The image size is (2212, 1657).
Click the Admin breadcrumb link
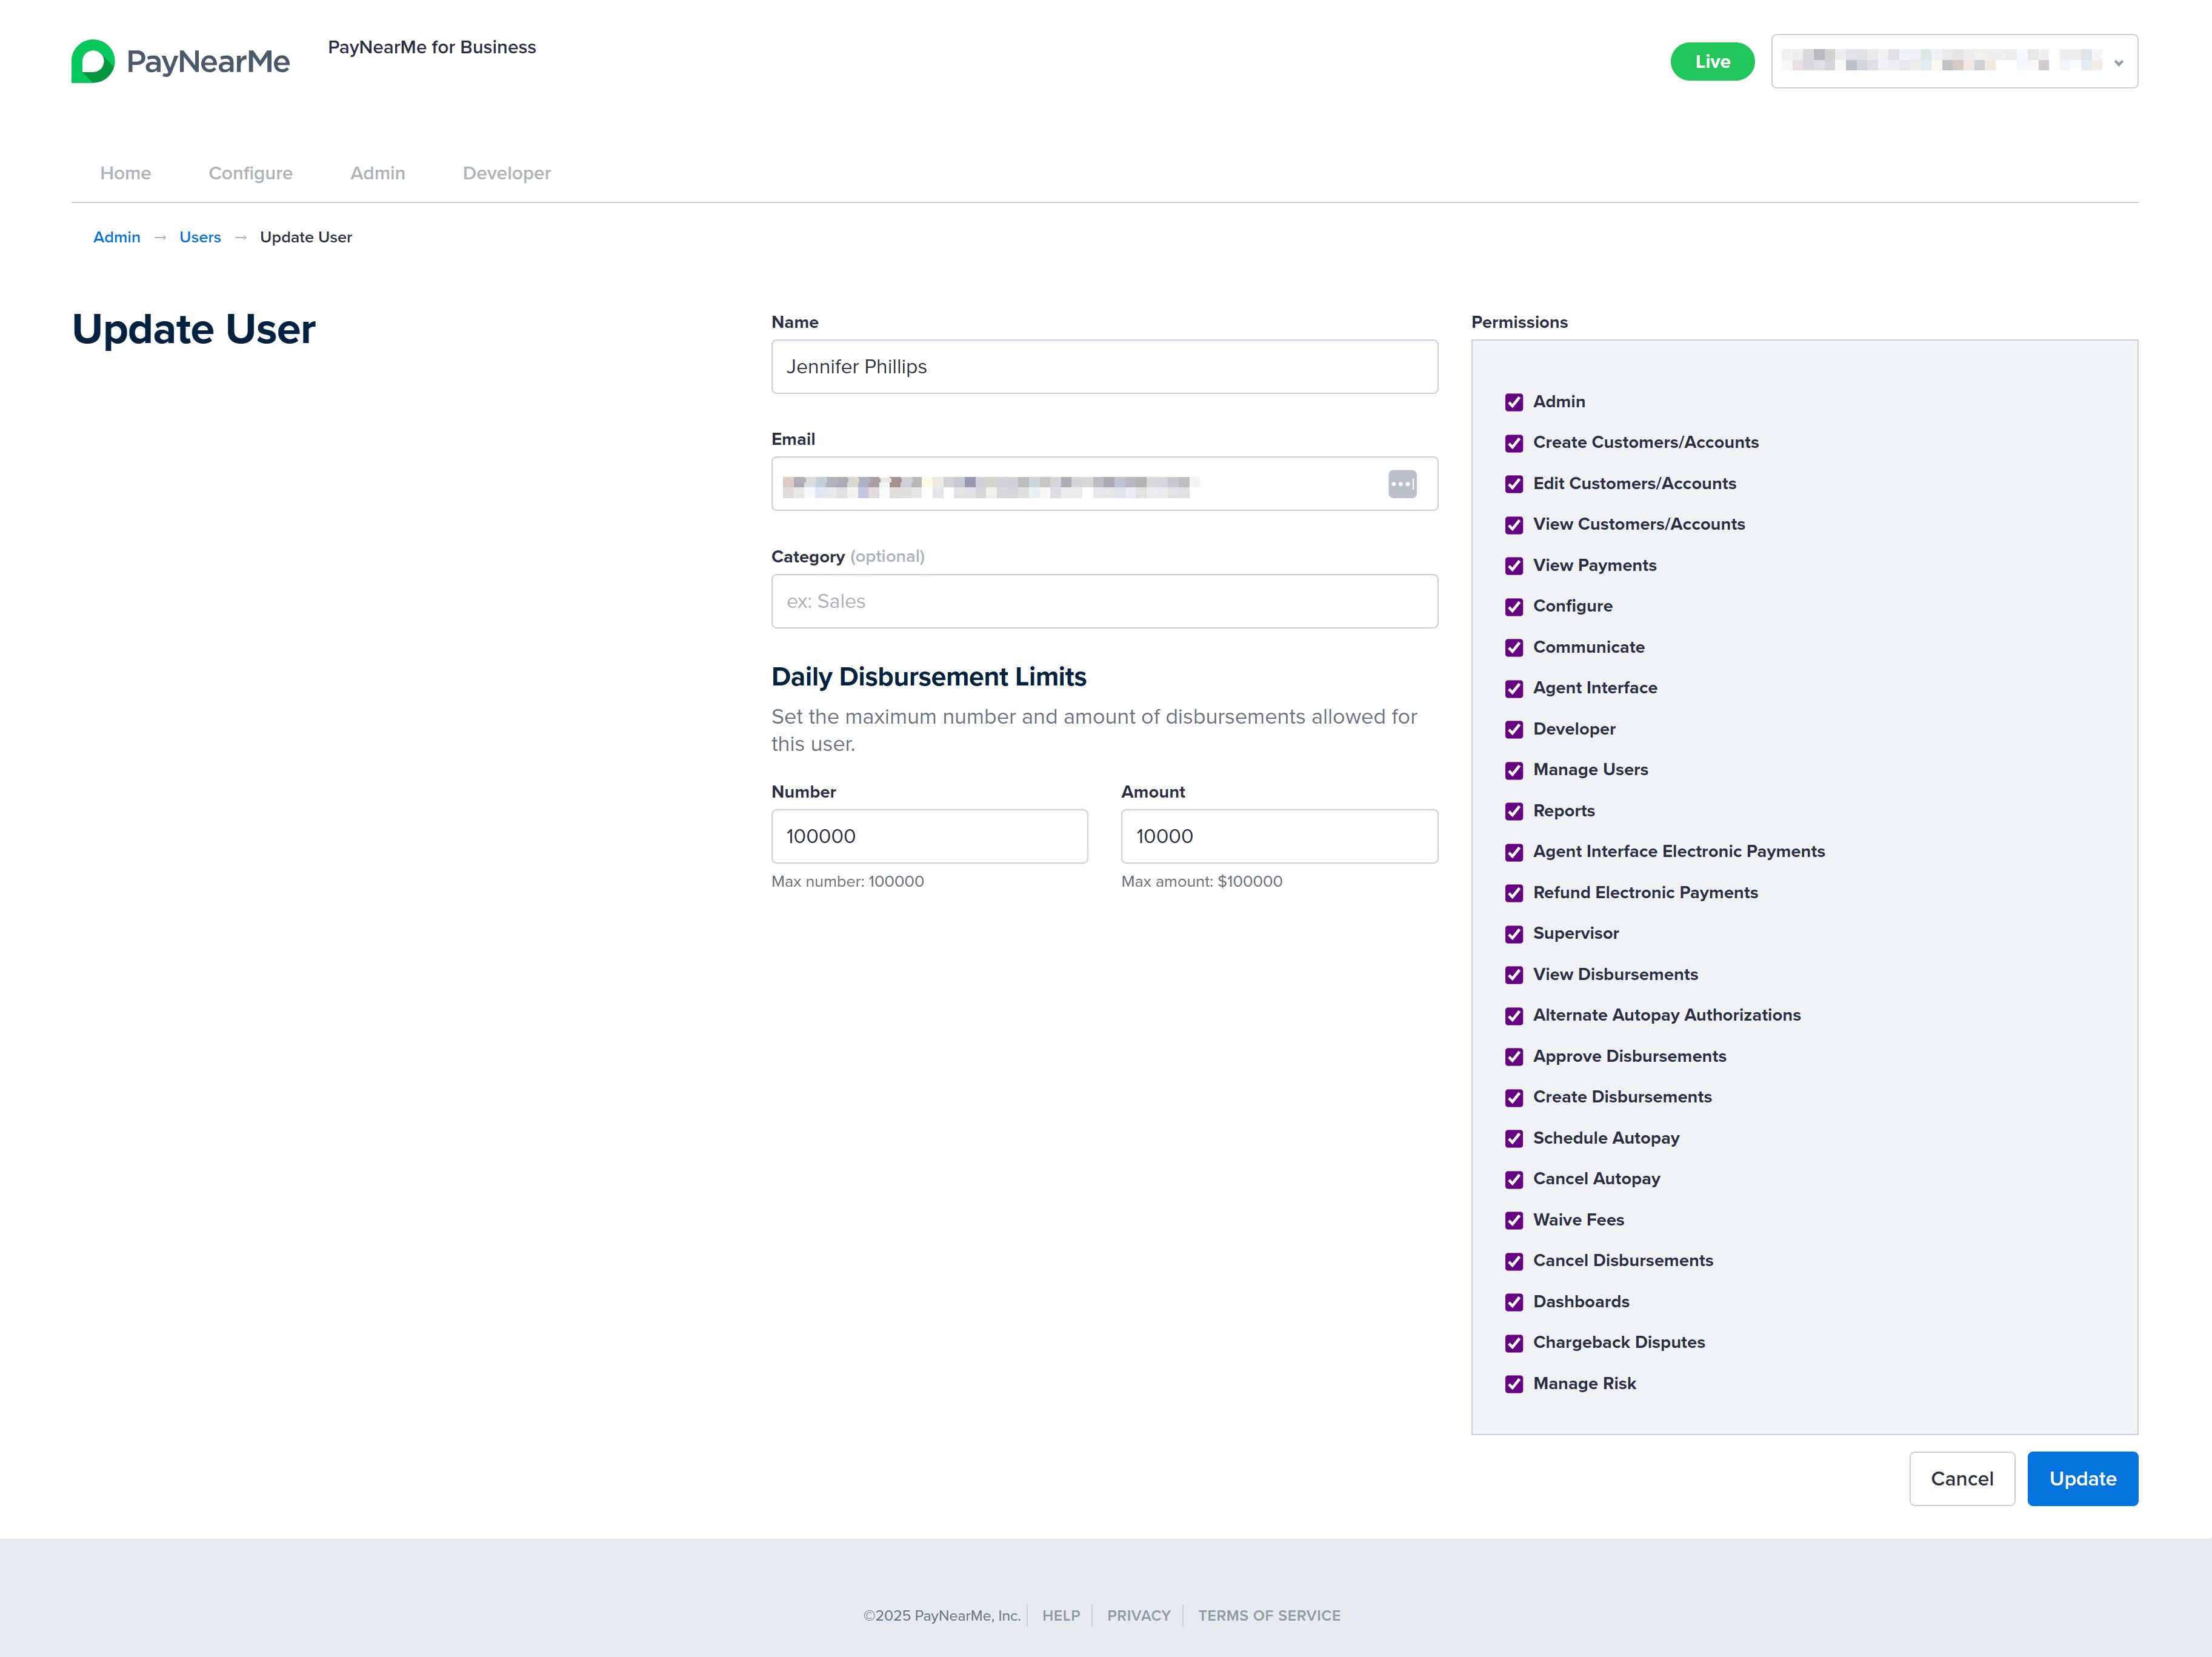pos(116,237)
